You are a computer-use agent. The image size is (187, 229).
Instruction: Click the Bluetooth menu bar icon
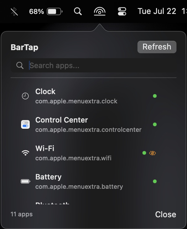point(14,12)
